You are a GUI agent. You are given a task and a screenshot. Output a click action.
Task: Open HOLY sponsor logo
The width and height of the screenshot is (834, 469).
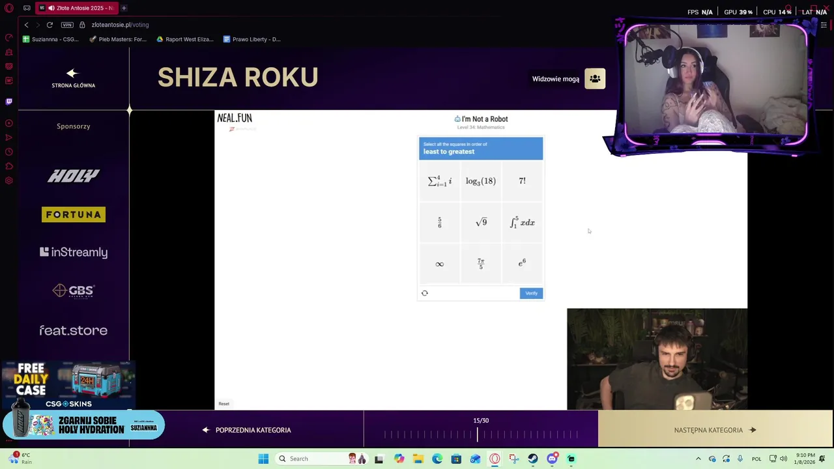73,176
